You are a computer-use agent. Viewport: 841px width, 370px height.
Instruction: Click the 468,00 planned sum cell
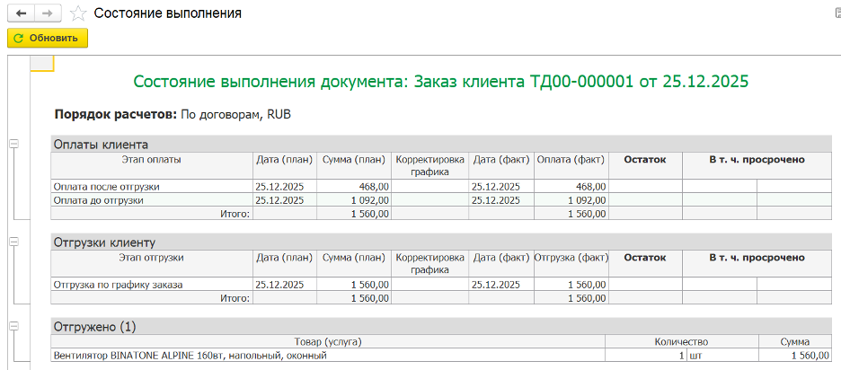click(354, 186)
